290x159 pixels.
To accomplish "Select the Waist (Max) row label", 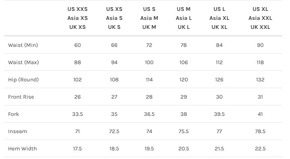I will click(23, 62).
